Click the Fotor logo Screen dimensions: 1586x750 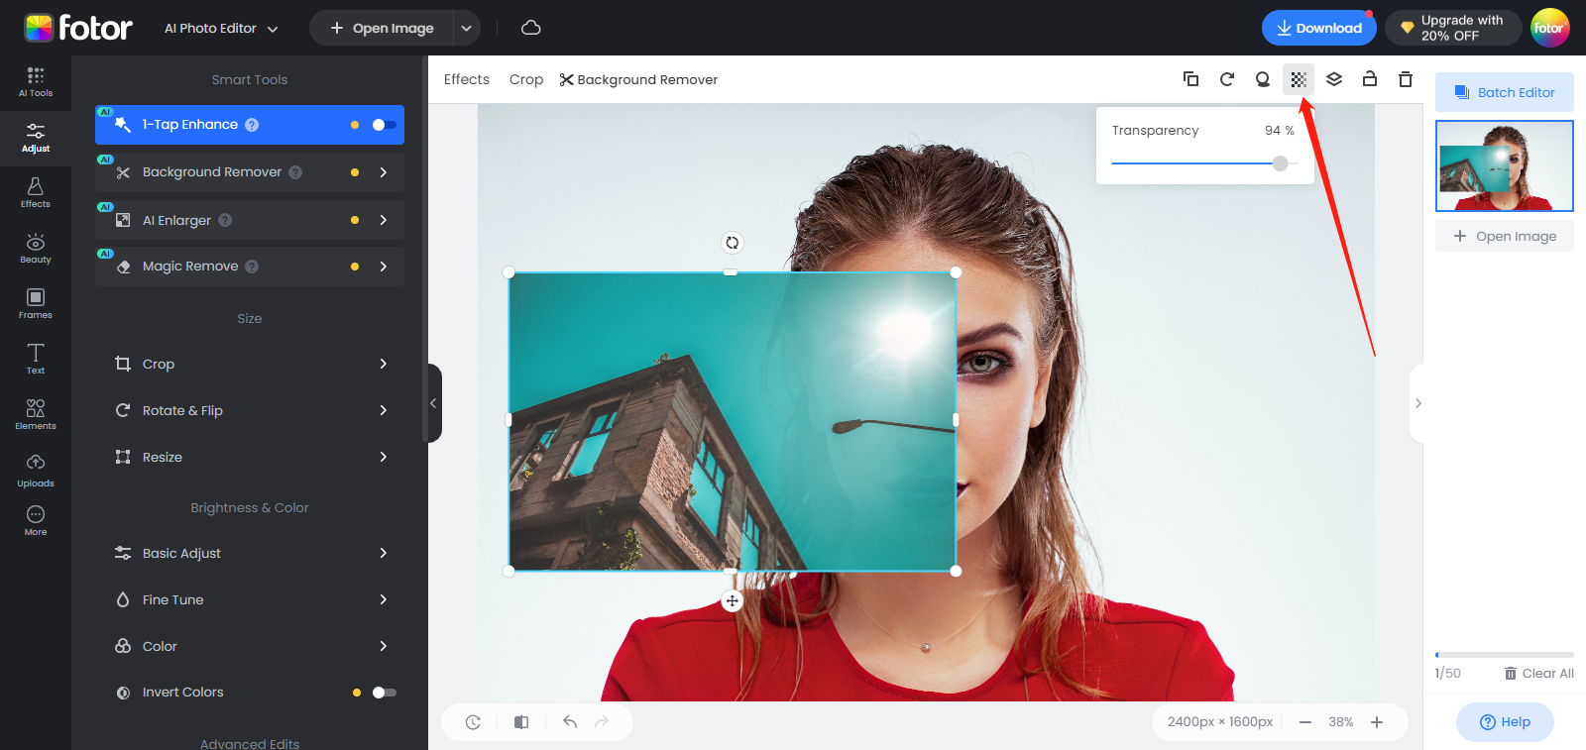click(x=78, y=28)
